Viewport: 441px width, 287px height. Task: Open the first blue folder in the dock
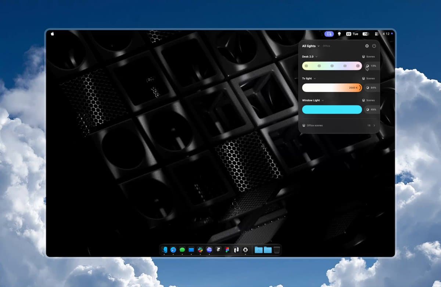pos(259,250)
